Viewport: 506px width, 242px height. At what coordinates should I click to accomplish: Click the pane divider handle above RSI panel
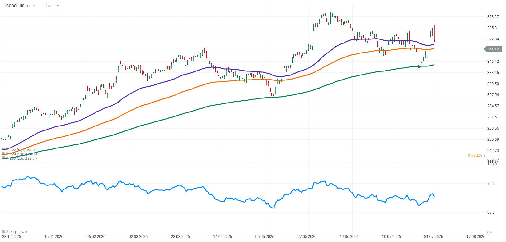255,162
